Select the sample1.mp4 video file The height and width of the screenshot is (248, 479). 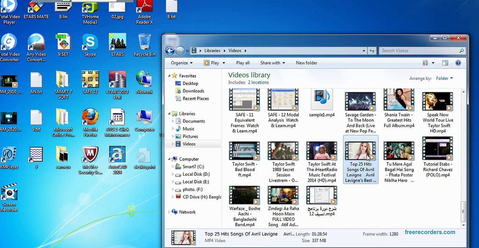click(322, 103)
